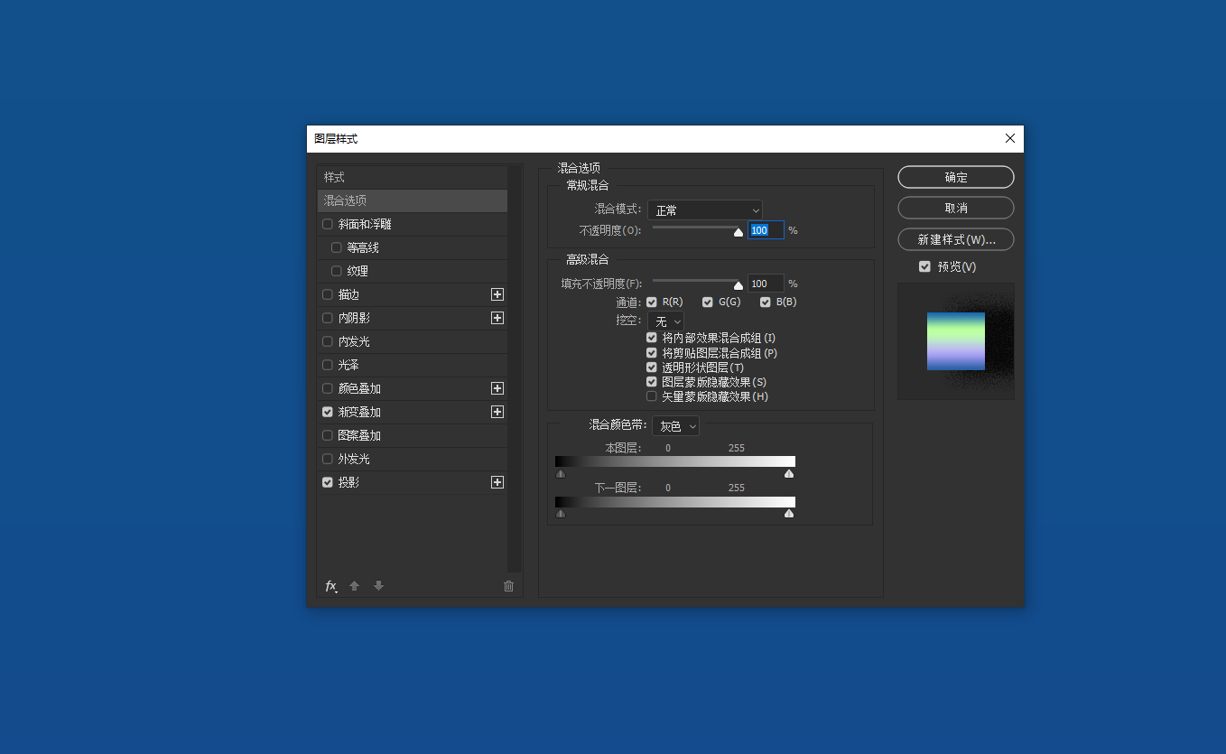Toggle the 预览(V) checkbox
The height and width of the screenshot is (754, 1226).
[x=924, y=266]
